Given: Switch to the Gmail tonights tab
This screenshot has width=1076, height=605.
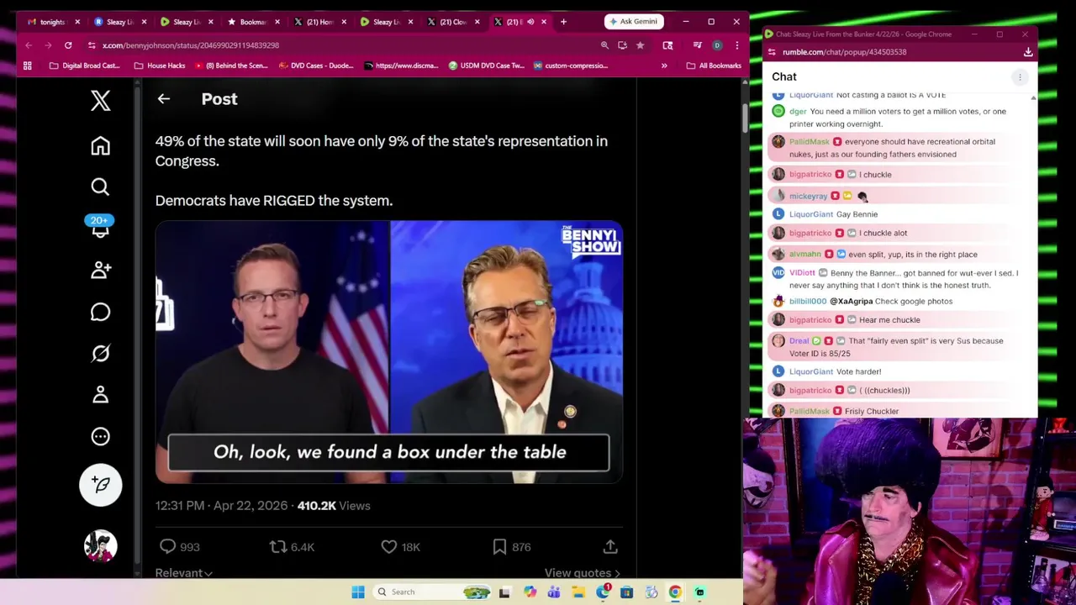Looking at the screenshot, I should point(52,22).
